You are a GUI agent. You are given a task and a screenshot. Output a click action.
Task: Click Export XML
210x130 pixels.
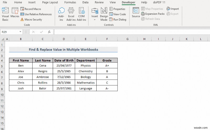(172, 14)
